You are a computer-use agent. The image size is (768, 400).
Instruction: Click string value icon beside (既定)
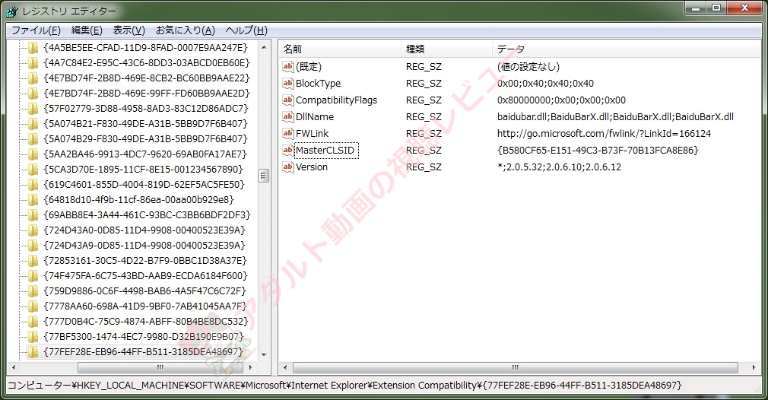click(x=288, y=66)
